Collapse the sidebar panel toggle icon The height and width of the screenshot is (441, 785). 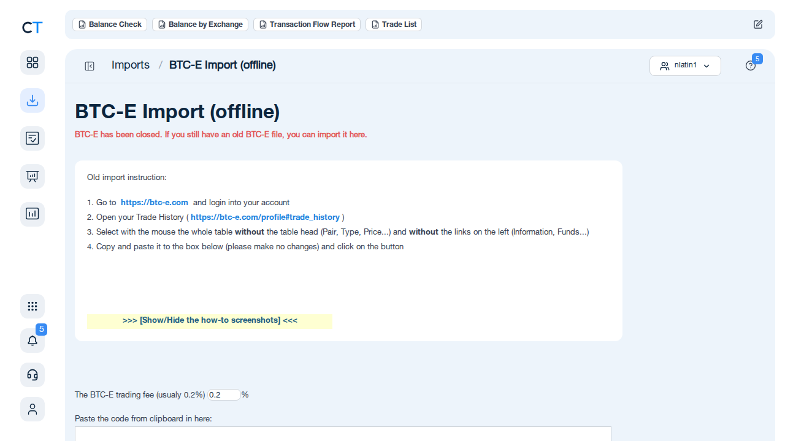(x=90, y=66)
